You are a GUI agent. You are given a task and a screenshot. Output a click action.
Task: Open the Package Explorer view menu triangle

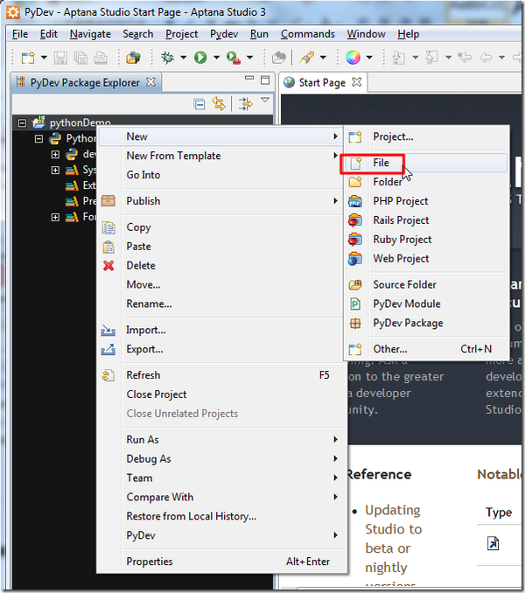[x=265, y=101]
